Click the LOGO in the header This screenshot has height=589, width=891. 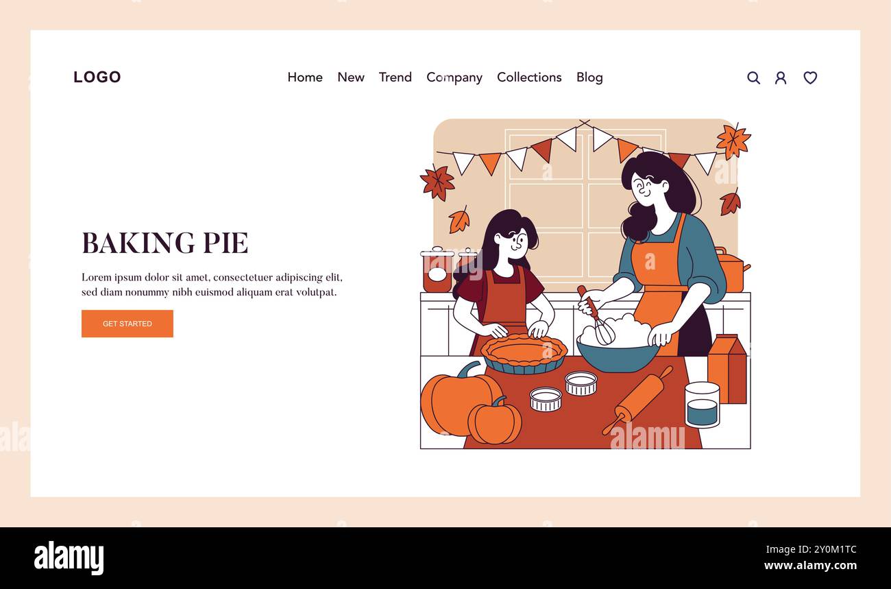pos(97,77)
